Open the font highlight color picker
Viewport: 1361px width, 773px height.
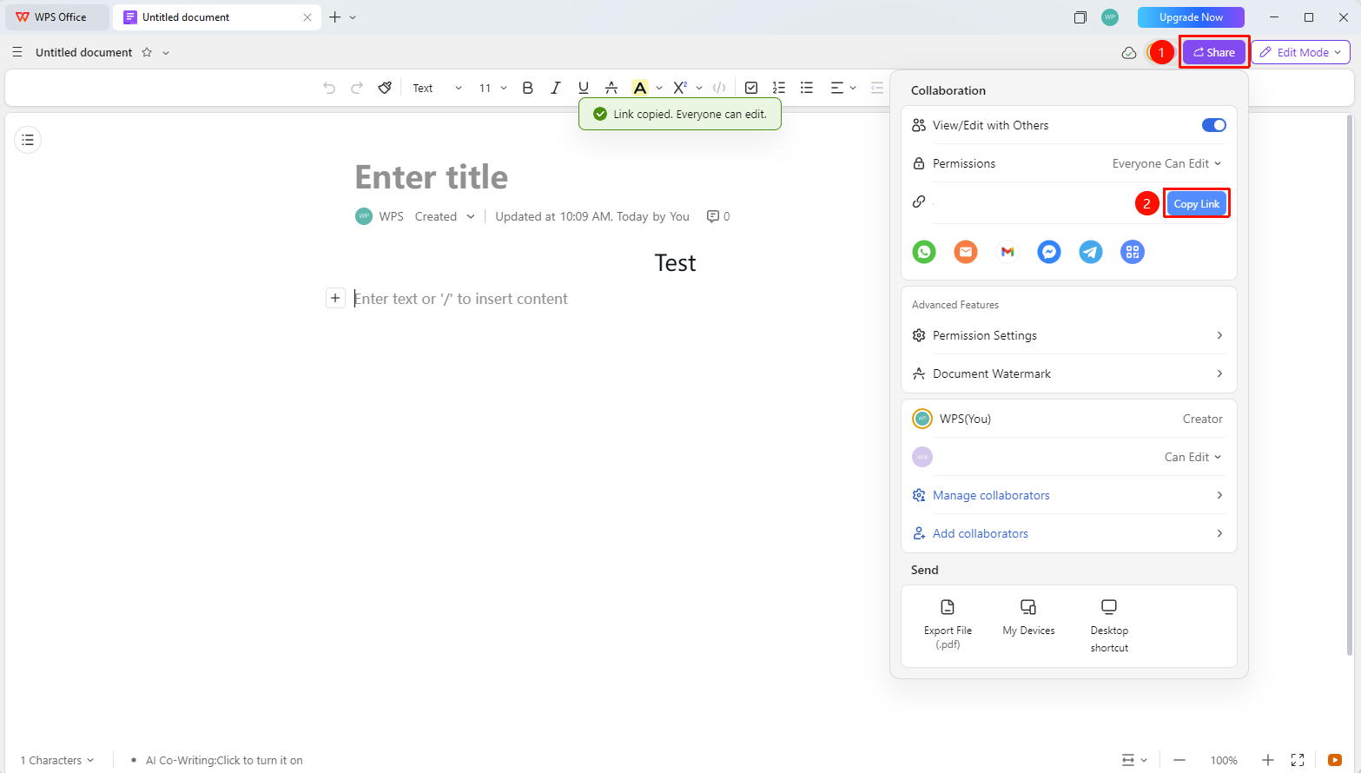[x=659, y=88]
